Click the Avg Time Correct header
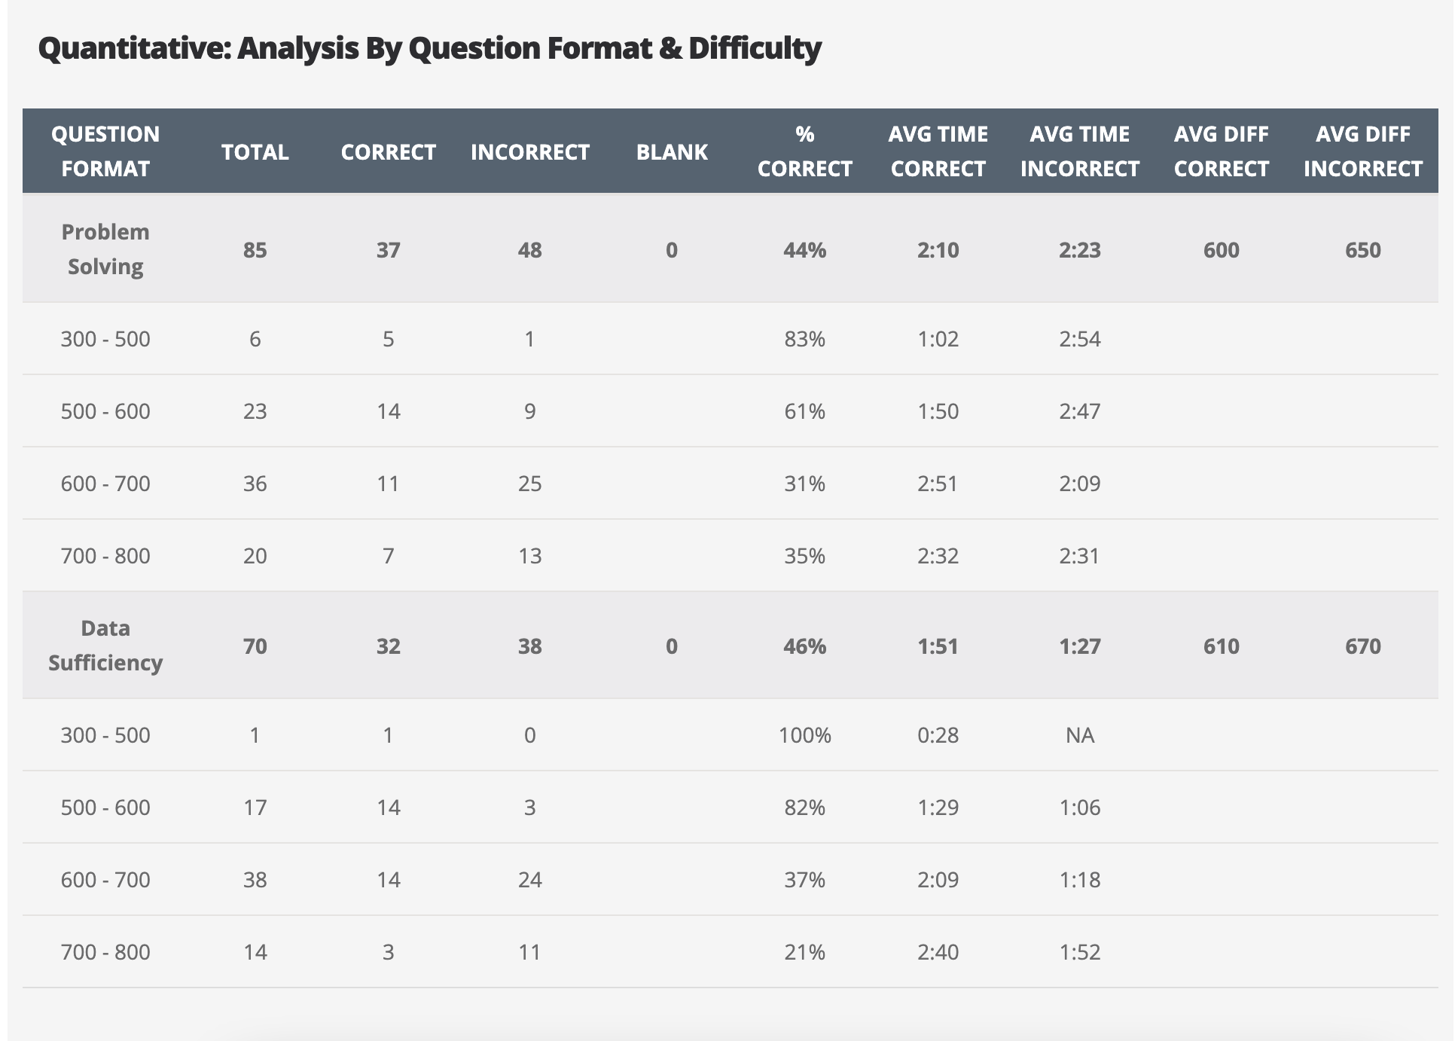This screenshot has width=1455, height=1041. 938,151
